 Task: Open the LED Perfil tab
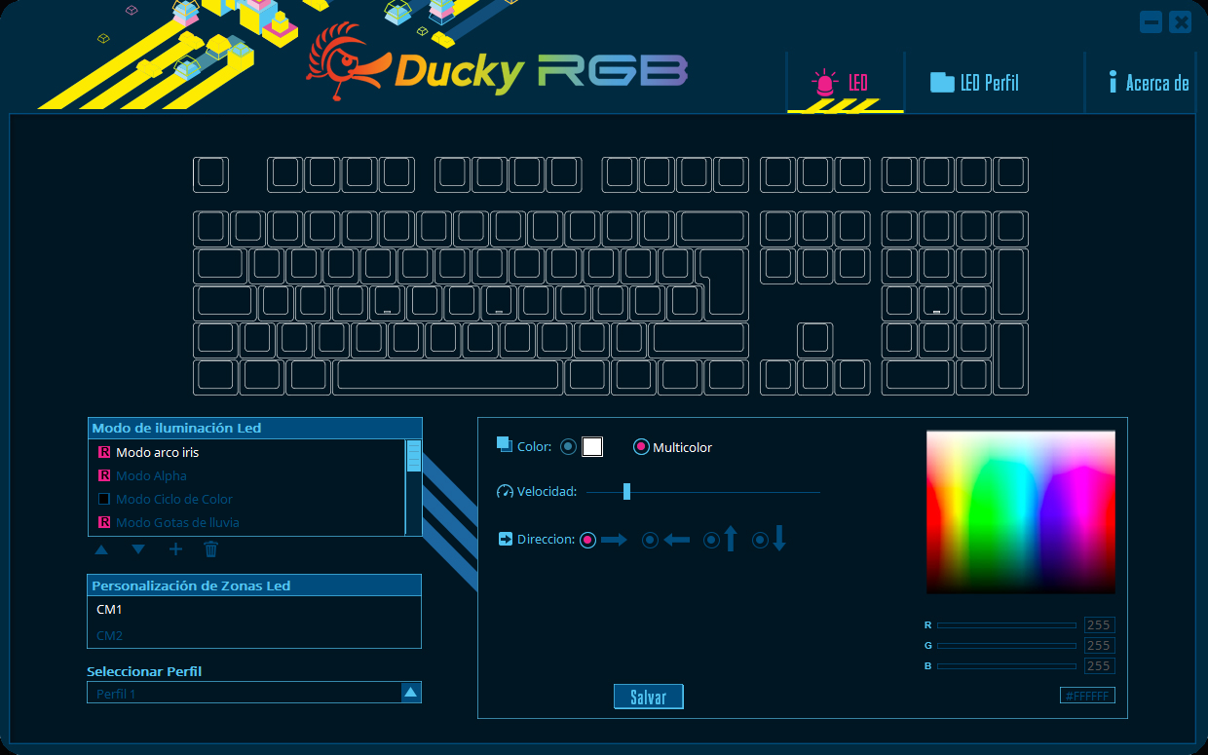(975, 83)
